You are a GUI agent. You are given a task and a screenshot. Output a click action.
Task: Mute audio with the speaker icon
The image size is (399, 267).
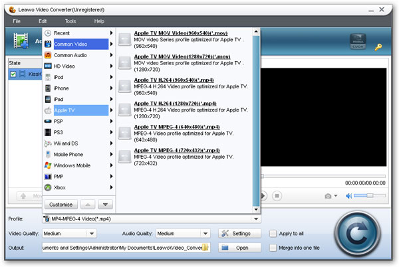[x=348, y=196]
